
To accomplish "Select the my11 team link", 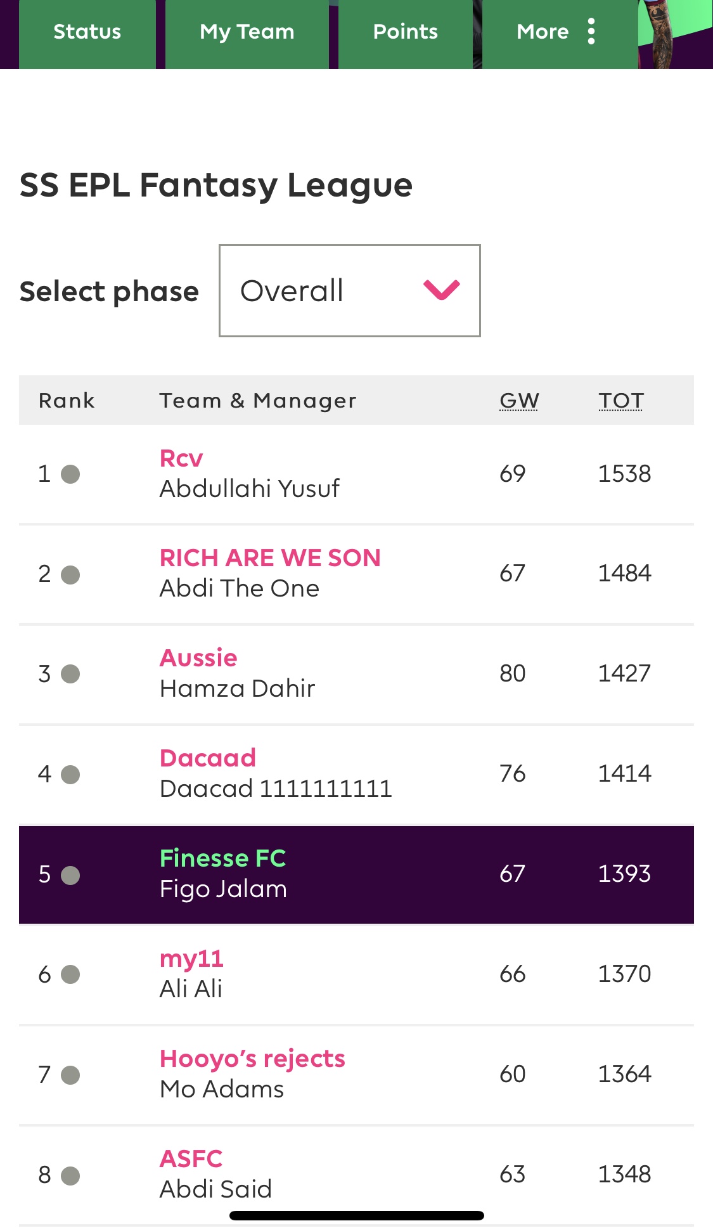I will (x=191, y=959).
